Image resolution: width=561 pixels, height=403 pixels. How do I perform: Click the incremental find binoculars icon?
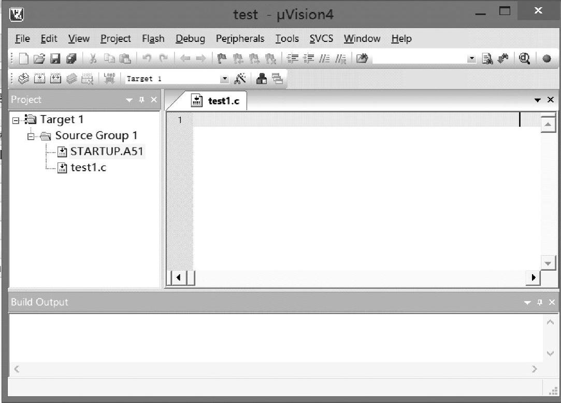pyautogui.click(x=504, y=58)
